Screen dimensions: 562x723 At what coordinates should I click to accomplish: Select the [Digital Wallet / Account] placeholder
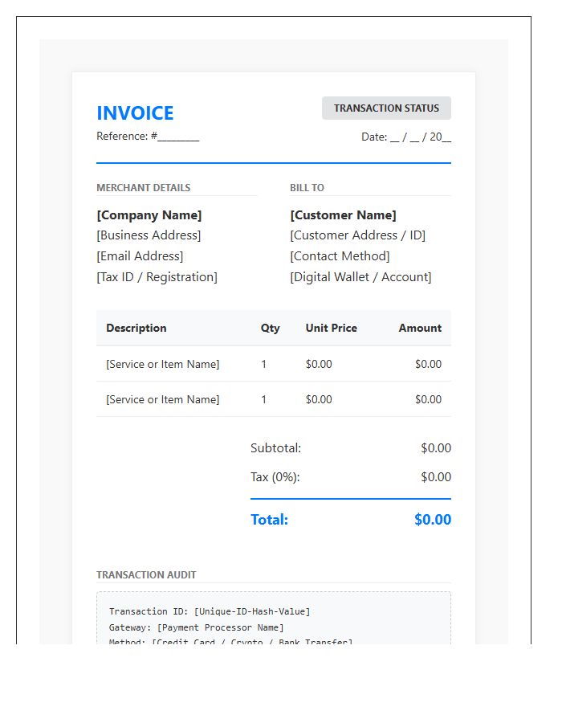(360, 276)
